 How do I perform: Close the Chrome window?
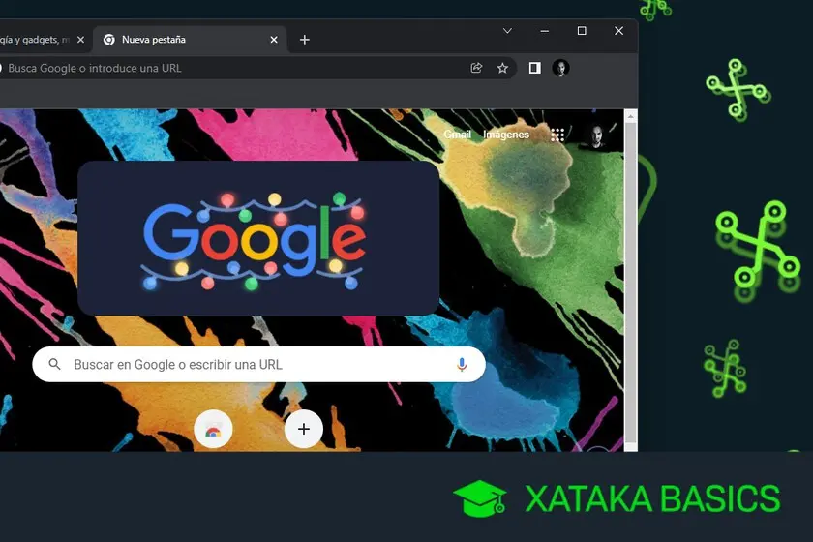(618, 31)
